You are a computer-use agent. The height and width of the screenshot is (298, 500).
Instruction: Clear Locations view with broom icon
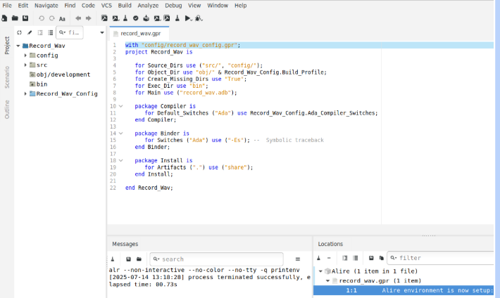pyautogui.click(x=318, y=258)
